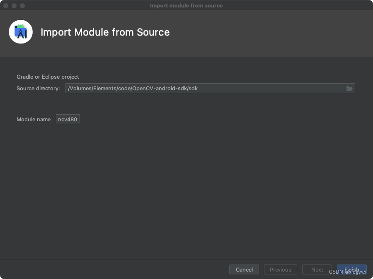The width and height of the screenshot is (373, 279).
Task: Click the folder browse icon in Source directory
Action: 349,89
